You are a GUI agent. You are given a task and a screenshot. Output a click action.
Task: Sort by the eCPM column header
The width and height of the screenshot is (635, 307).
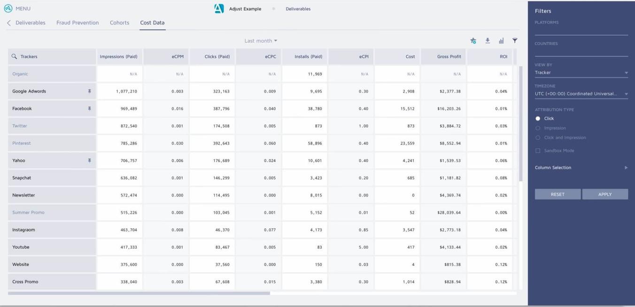pyautogui.click(x=166, y=56)
